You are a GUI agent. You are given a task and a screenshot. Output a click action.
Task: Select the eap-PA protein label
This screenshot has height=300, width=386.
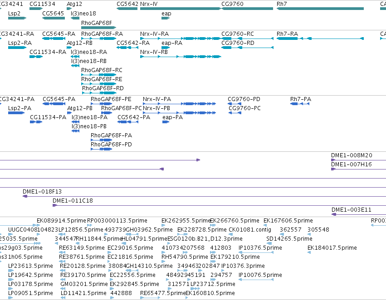pos(172,117)
